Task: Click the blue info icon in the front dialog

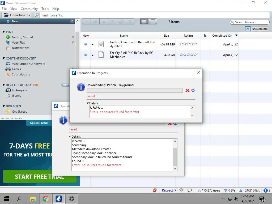Action: (81, 87)
